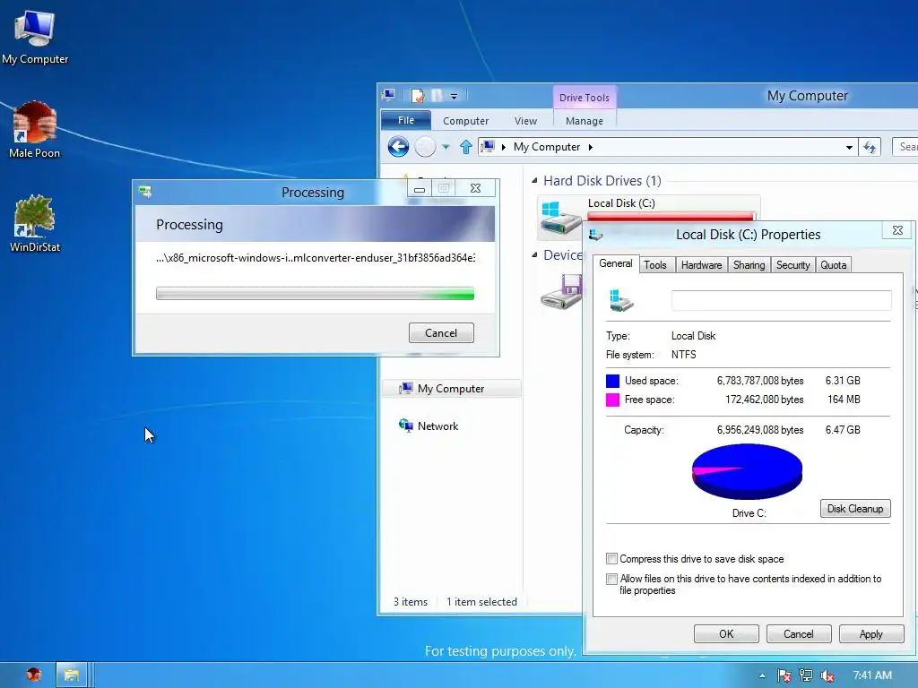The width and height of the screenshot is (918, 688).
Task: Click blue Used space color swatch
Action: click(x=612, y=381)
